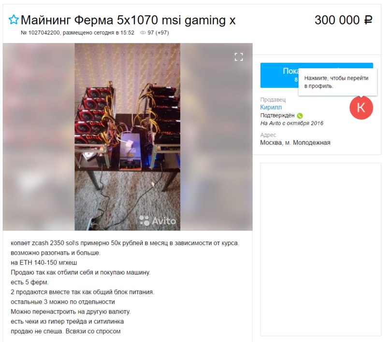The height and width of the screenshot is (342, 392).
Task: Click the empty advertisement block
Action: point(321,249)
